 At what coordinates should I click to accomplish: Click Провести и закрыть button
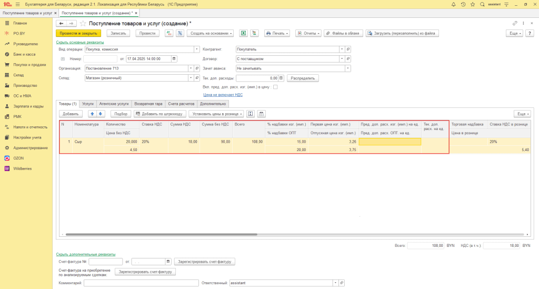point(78,33)
